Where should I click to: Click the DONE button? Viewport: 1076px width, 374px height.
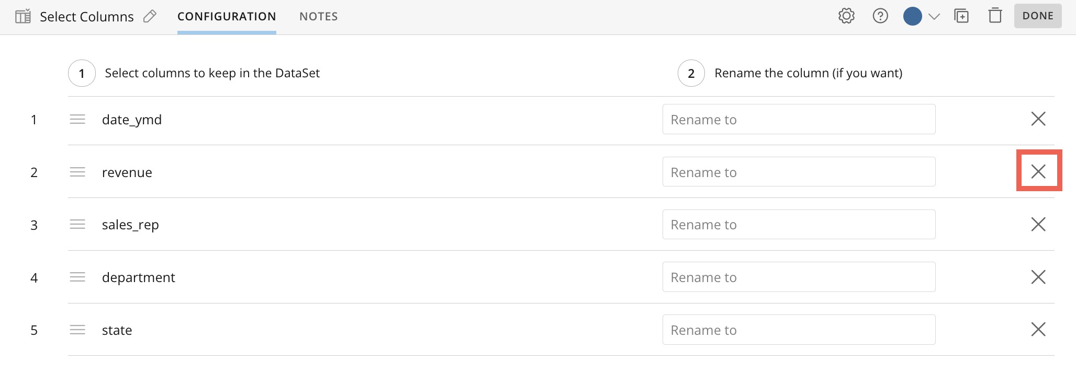(x=1038, y=16)
